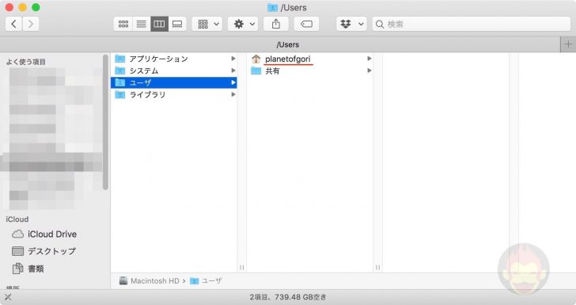Click the Macintosh HD disk icon

coord(123,280)
